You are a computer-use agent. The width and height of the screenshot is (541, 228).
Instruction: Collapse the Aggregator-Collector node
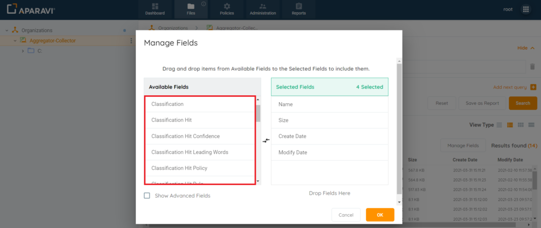click(x=15, y=41)
